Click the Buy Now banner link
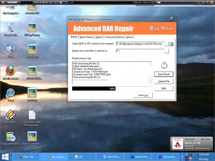 pyautogui.click(x=161, y=29)
